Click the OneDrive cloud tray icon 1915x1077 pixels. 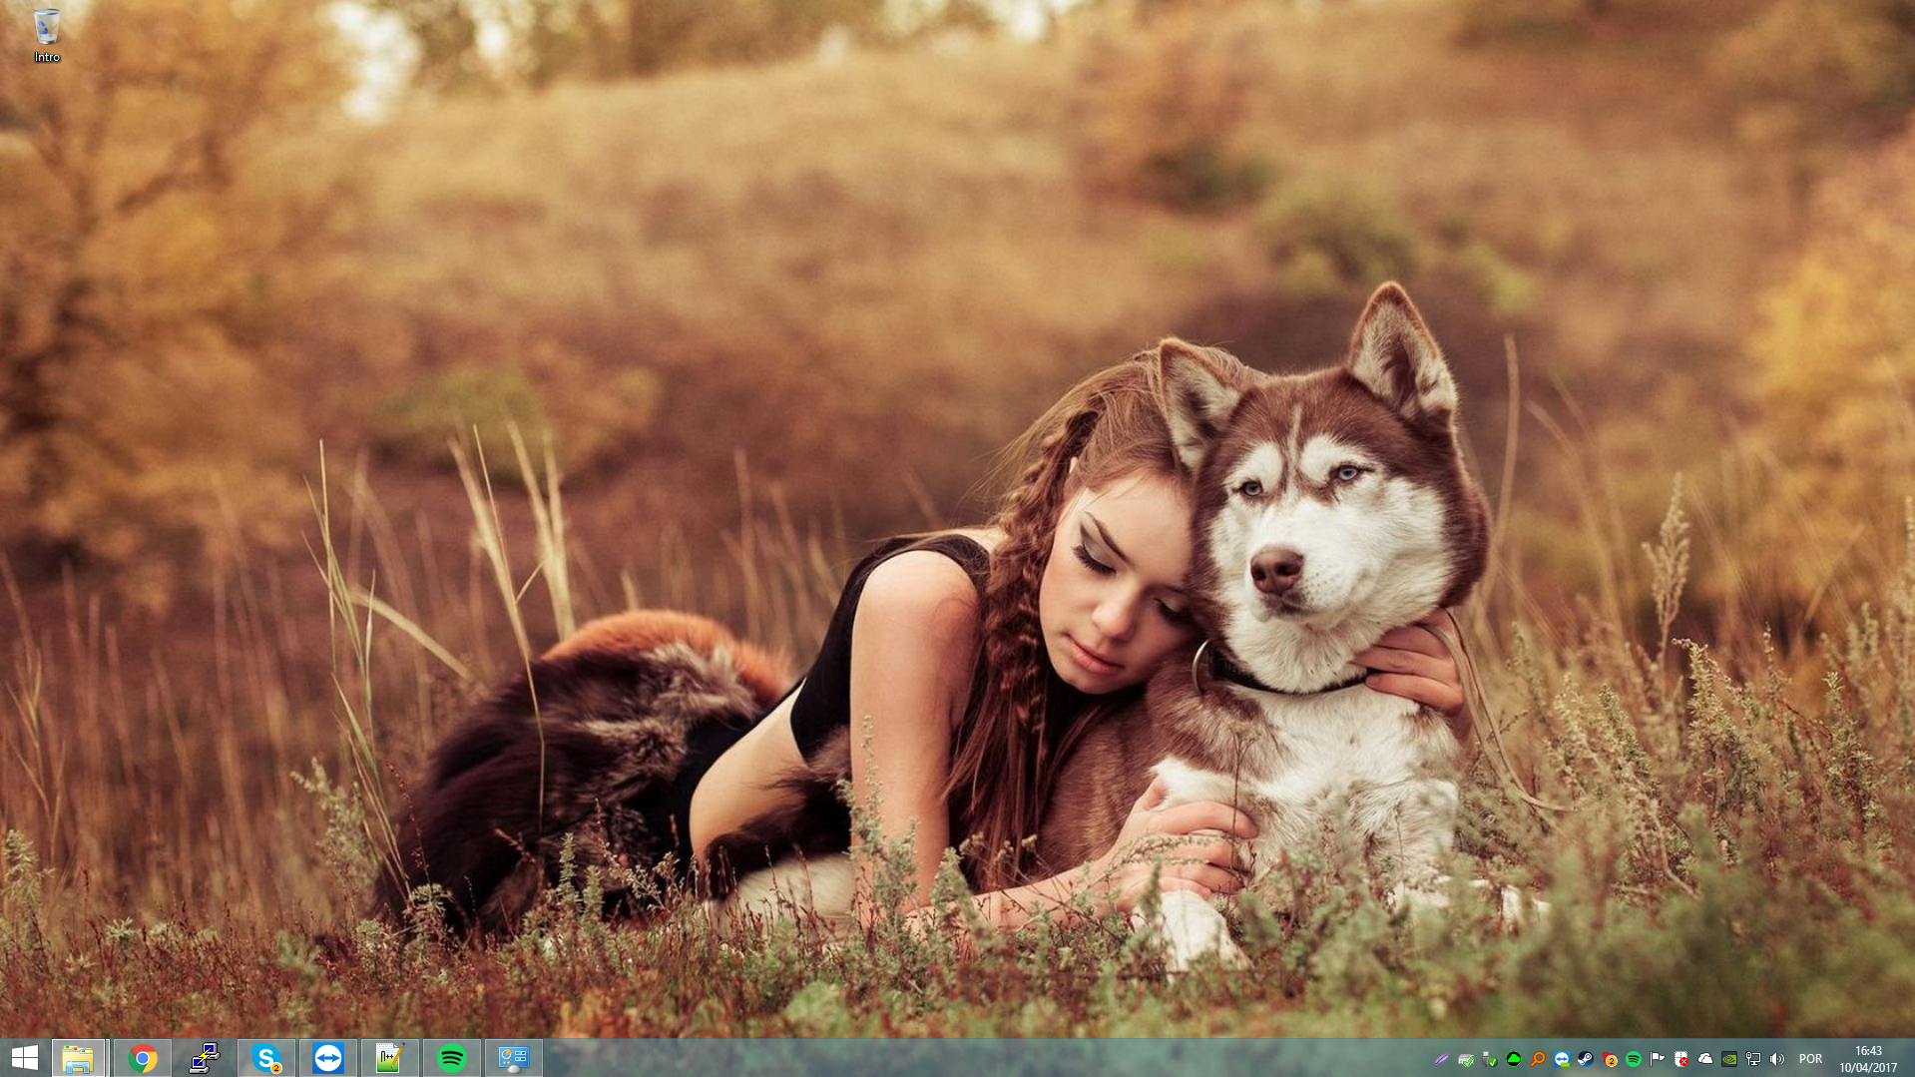[x=1704, y=1059]
